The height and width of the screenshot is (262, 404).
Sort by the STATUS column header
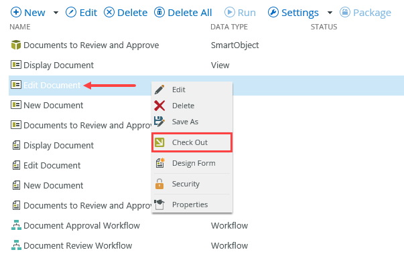(x=324, y=27)
